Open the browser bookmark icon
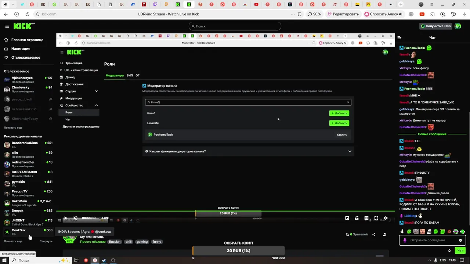Image resolution: width=470 pixels, height=264 pixels. [x=300, y=14]
